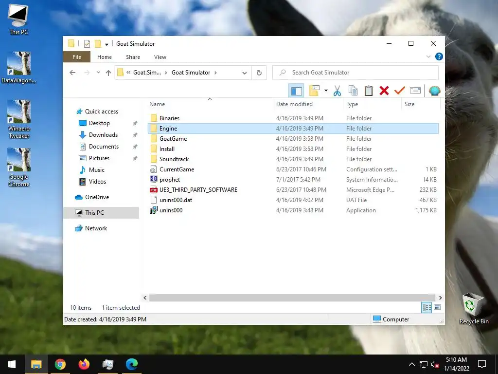Screen dimensions: 498x374
Task: Switch to large icons view layout
Action: coord(437,307)
